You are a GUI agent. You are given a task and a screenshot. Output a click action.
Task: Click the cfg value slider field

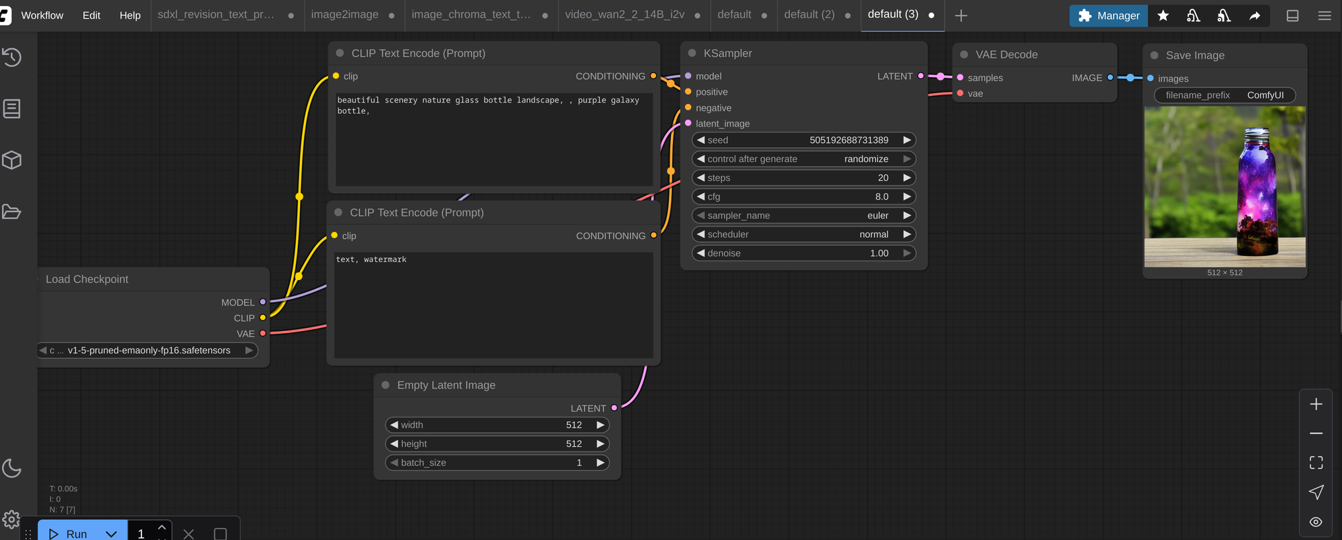click(x=803, y=197)
